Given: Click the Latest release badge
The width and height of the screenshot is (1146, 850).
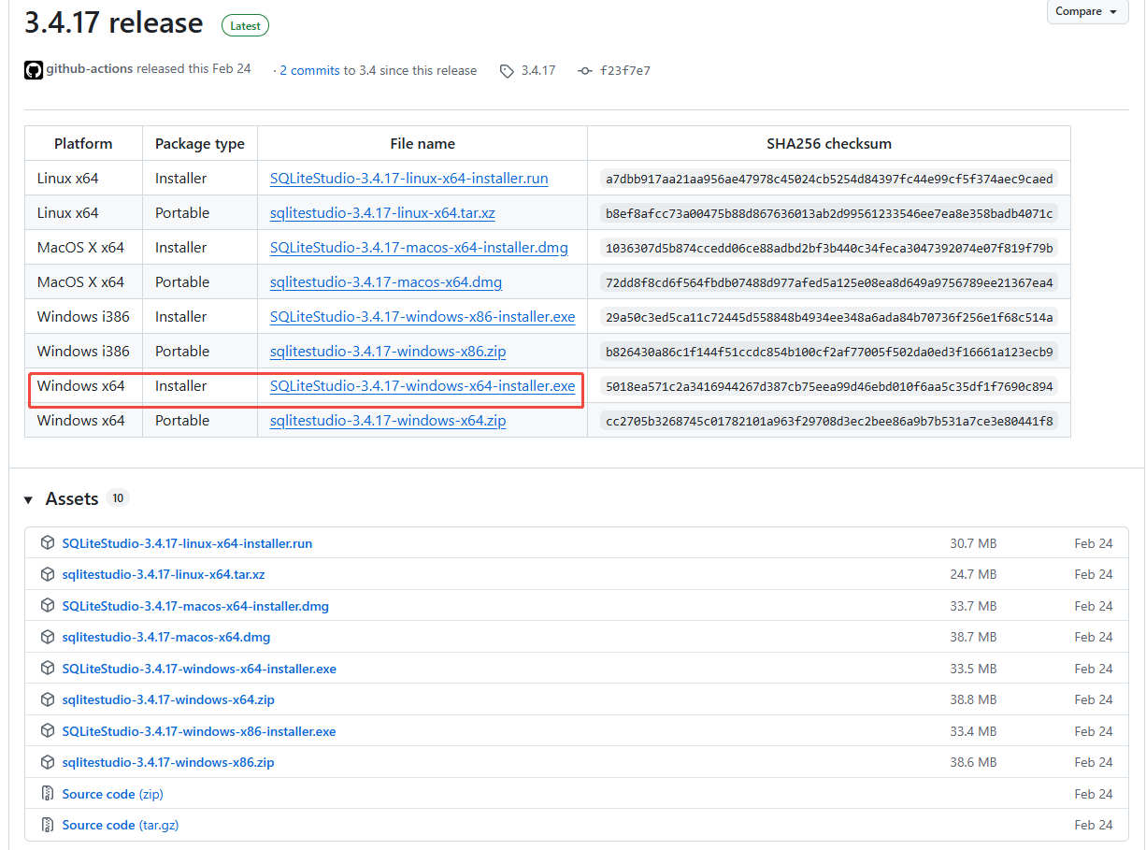Looking at the screenshot, I should tap(245, 26).
